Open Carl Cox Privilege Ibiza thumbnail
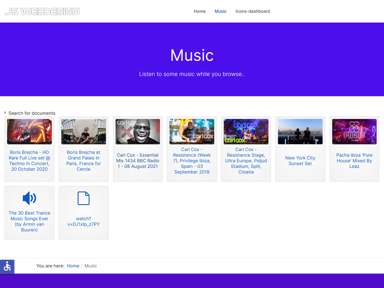 192,132
